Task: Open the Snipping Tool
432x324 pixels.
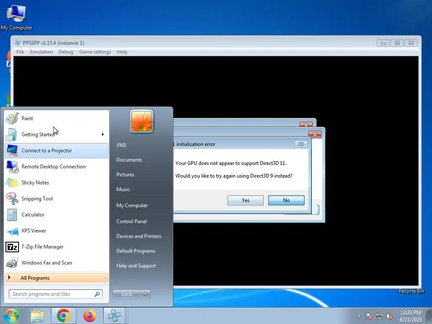Action: point(57,199)
